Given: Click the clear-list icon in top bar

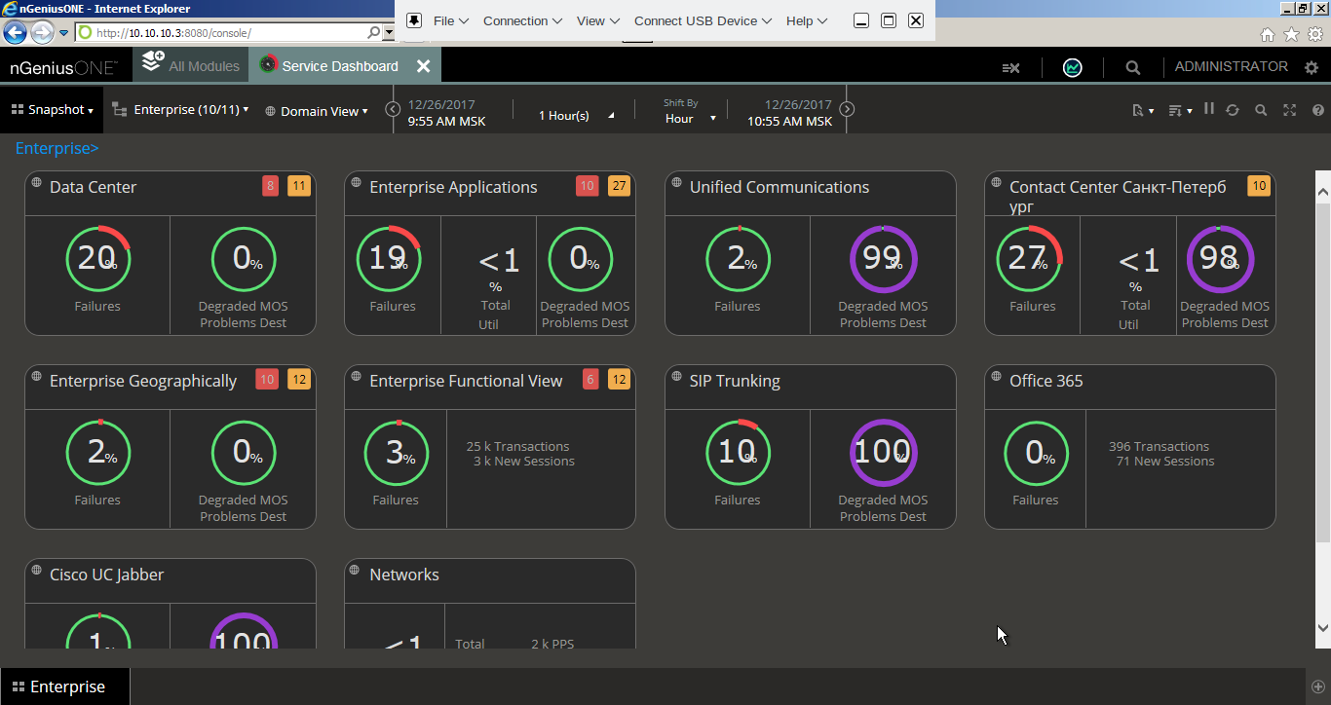Looking at the screenshot, I should click(x=1010, y=68).
